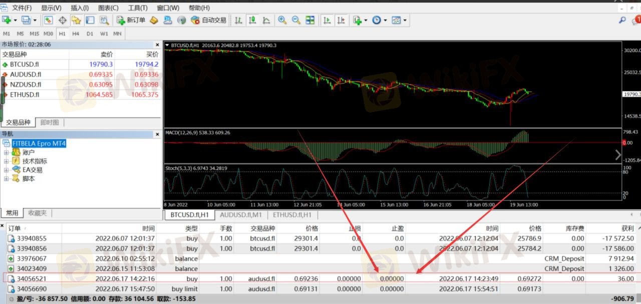Select the H4 timeframe button
This screenshot has width=641, height=304.
[76, 33]
